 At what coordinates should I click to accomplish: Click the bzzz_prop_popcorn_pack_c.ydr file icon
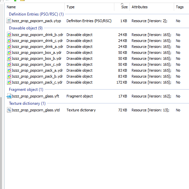tap(9, 82)
